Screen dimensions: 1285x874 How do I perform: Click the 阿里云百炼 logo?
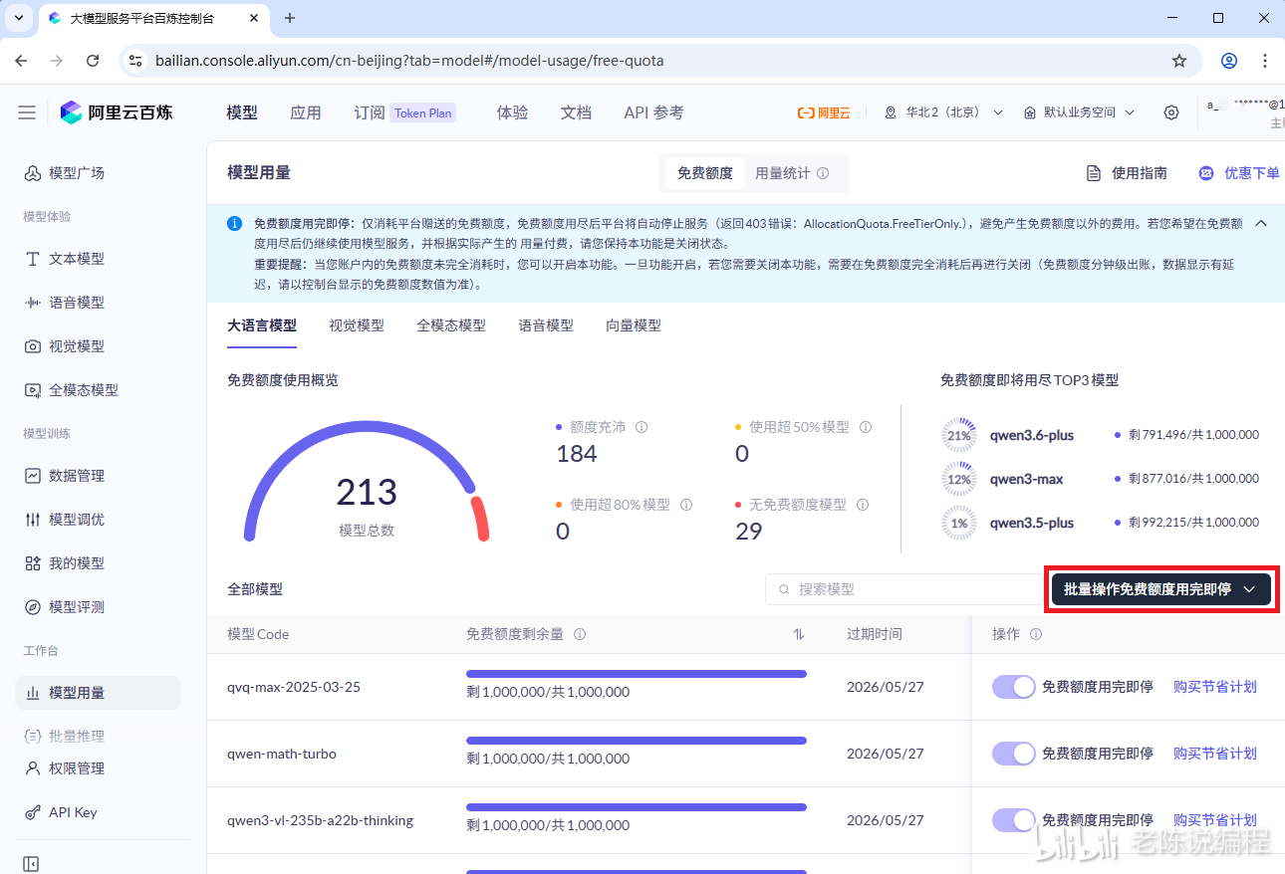click(117, 112)
